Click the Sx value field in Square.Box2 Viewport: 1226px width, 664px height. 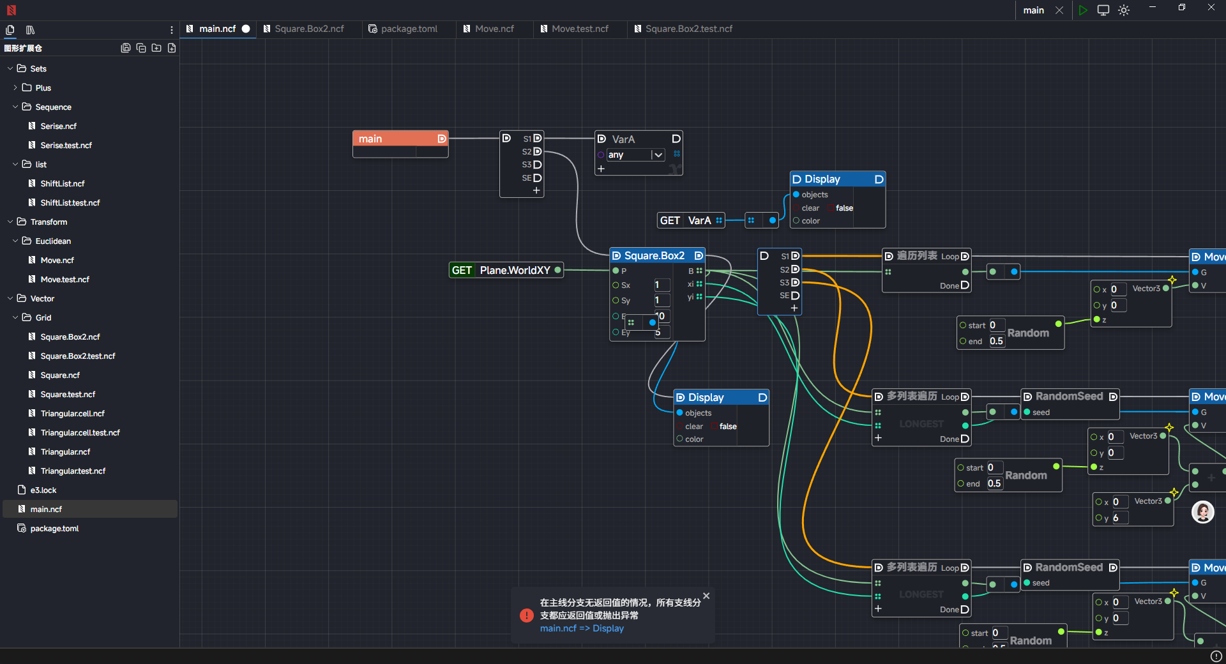tap(661, 285)
